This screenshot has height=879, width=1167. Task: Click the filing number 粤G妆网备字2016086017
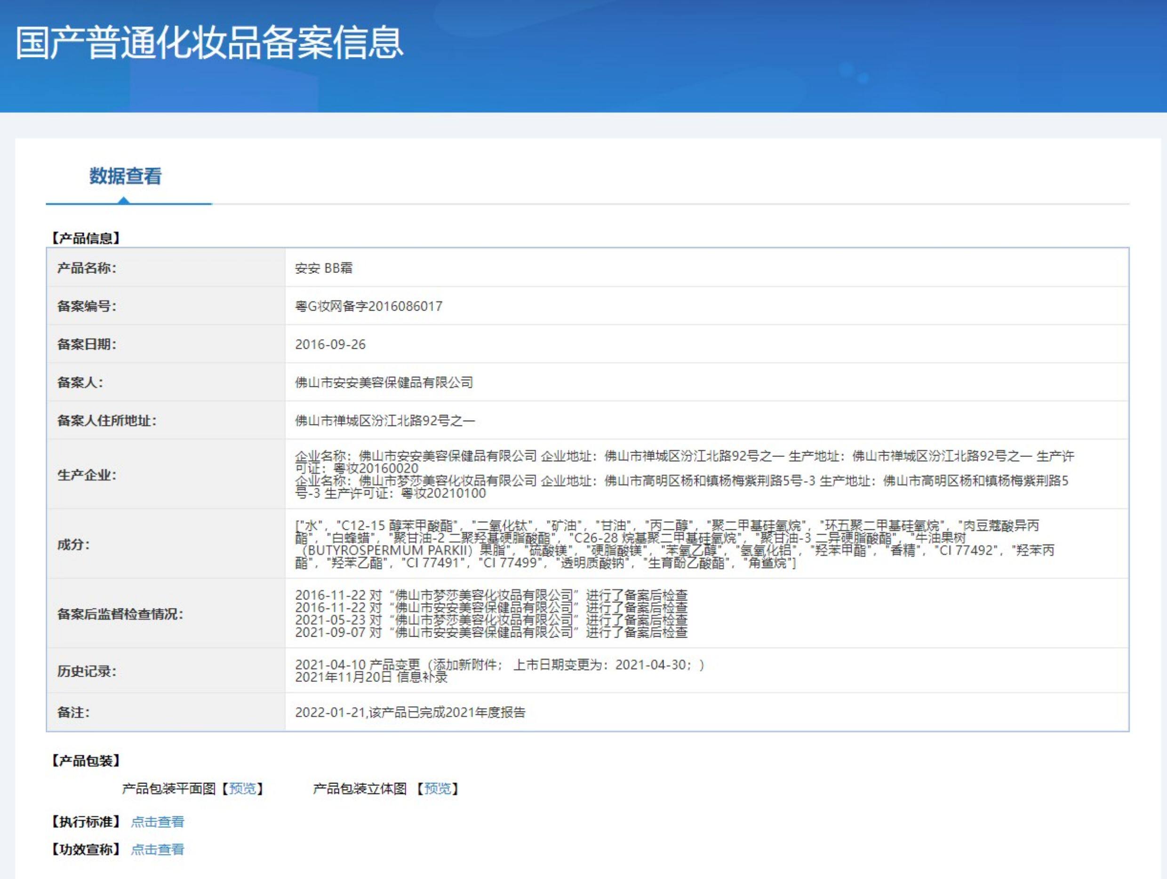[368, 306]
